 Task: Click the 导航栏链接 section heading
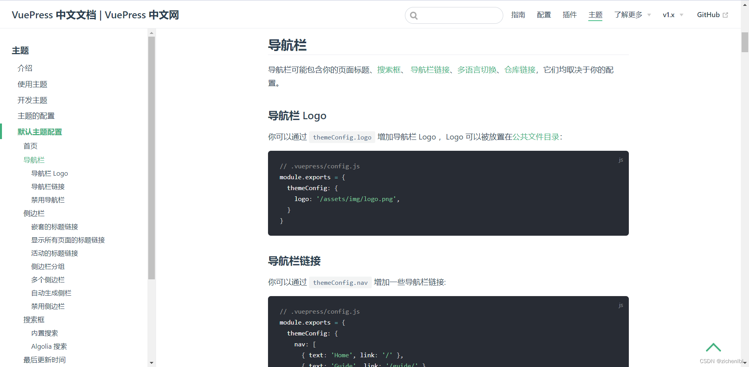294,261
